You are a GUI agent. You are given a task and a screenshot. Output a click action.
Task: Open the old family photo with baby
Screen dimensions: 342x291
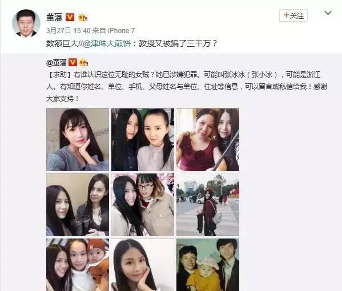208,265
